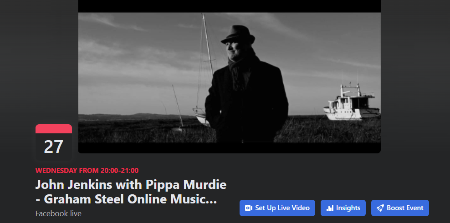450x223 pixels.
Task: Click the rocket icon on Boost Event
Action: tap(380, 208)
